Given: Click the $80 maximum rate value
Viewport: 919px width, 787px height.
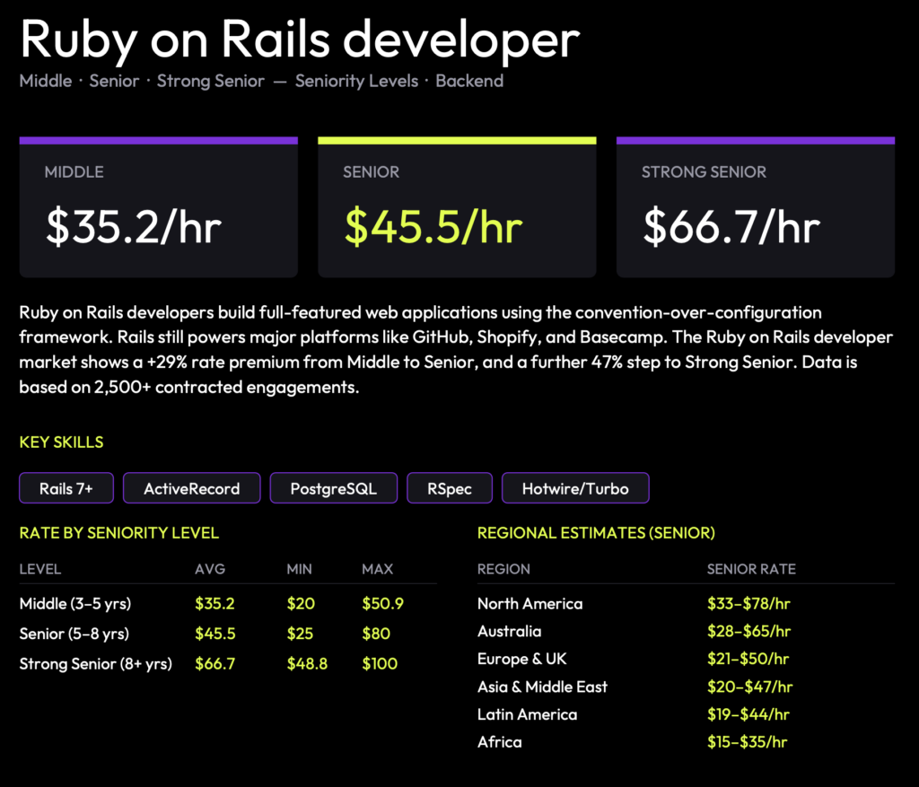Looking at the screenshot, I should tap(376, 634).
